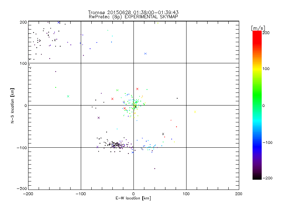This screenshot has height=211, width=281.
Task: Click the "E-W location [km]" axis label
Action: click(x=133, y=198)
